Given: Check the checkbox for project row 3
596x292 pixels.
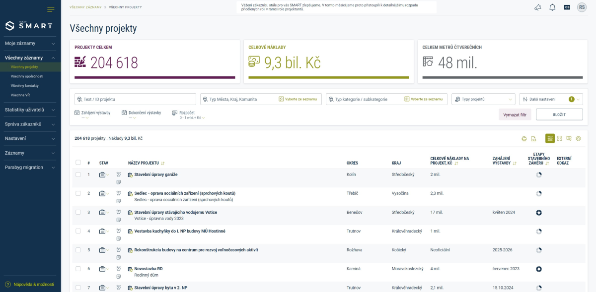Looking at the screenshot, I should pos(78,212).
